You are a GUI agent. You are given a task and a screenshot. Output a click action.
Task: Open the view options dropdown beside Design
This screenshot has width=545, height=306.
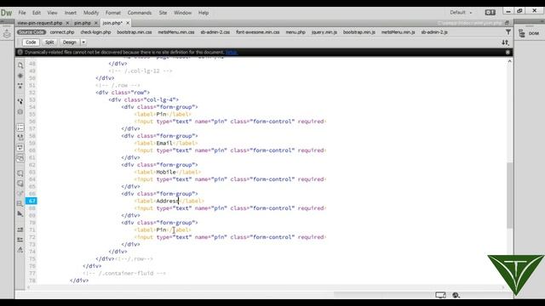(x=83, y=42)
